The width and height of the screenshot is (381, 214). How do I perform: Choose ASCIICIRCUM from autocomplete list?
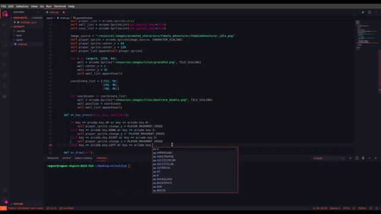[x=195, y=160]
